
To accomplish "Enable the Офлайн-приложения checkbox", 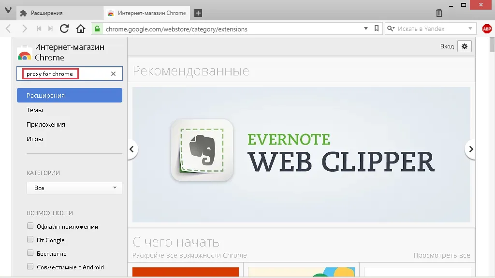I will pyautogui.click(x=30, y=226).
